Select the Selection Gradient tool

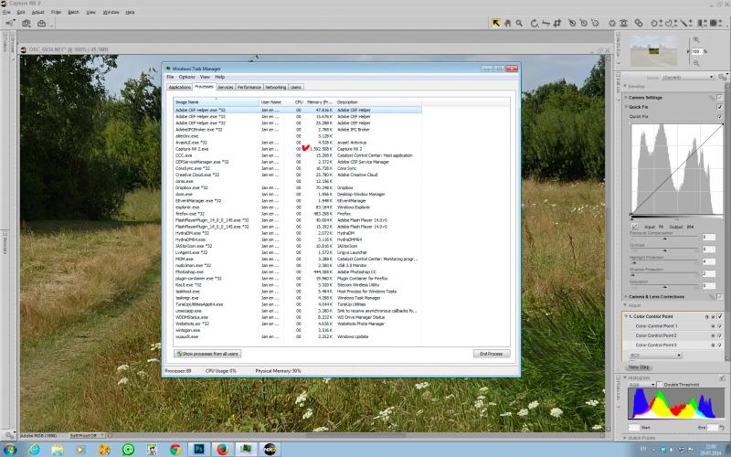[701, 23]
